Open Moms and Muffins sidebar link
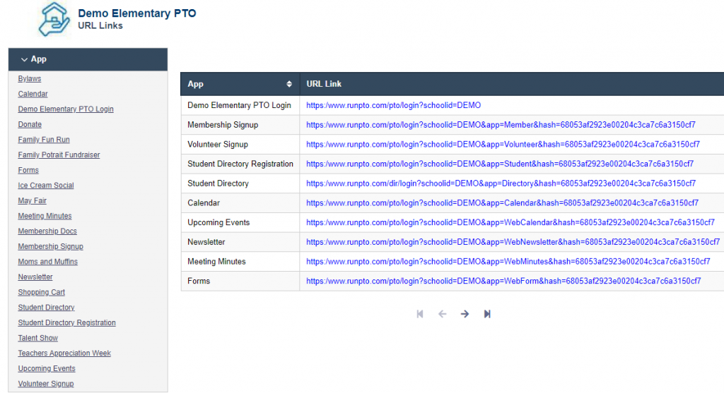 47,262
